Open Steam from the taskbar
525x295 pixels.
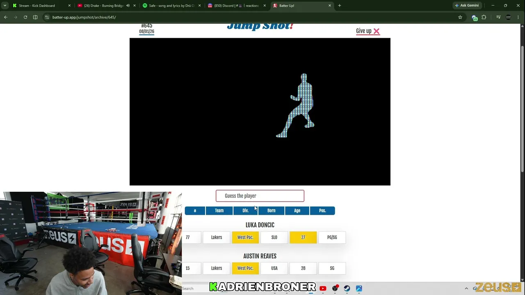(x=347, y=288)
